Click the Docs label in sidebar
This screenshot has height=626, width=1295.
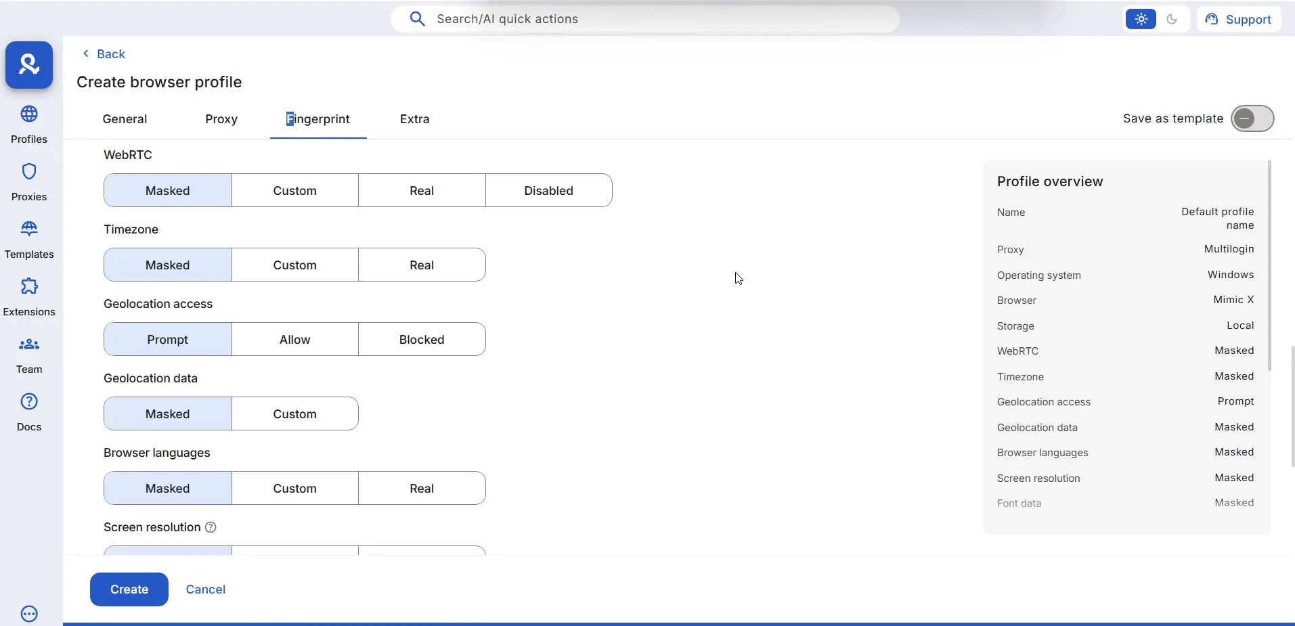pyautogui.click(x=29, y=426)
